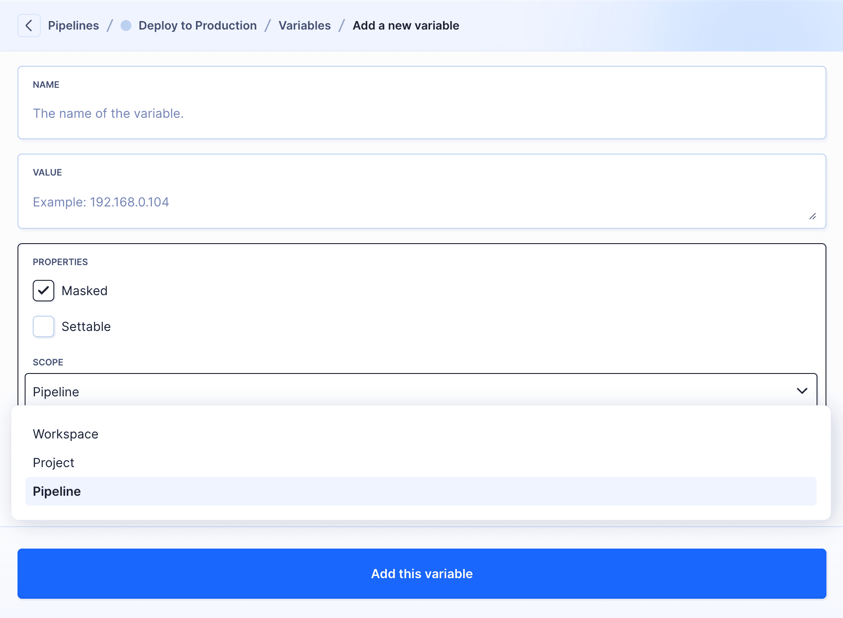Enable the Settable checkbox
Viewport: 843px width, 618px height.
pos(43,326)
